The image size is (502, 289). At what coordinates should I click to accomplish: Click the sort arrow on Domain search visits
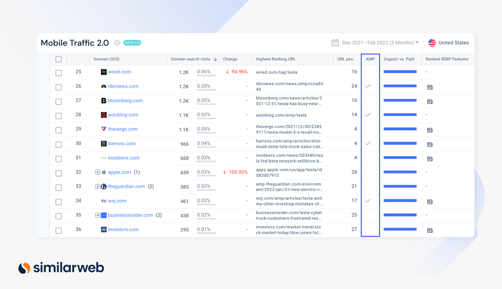click(215, 59)
